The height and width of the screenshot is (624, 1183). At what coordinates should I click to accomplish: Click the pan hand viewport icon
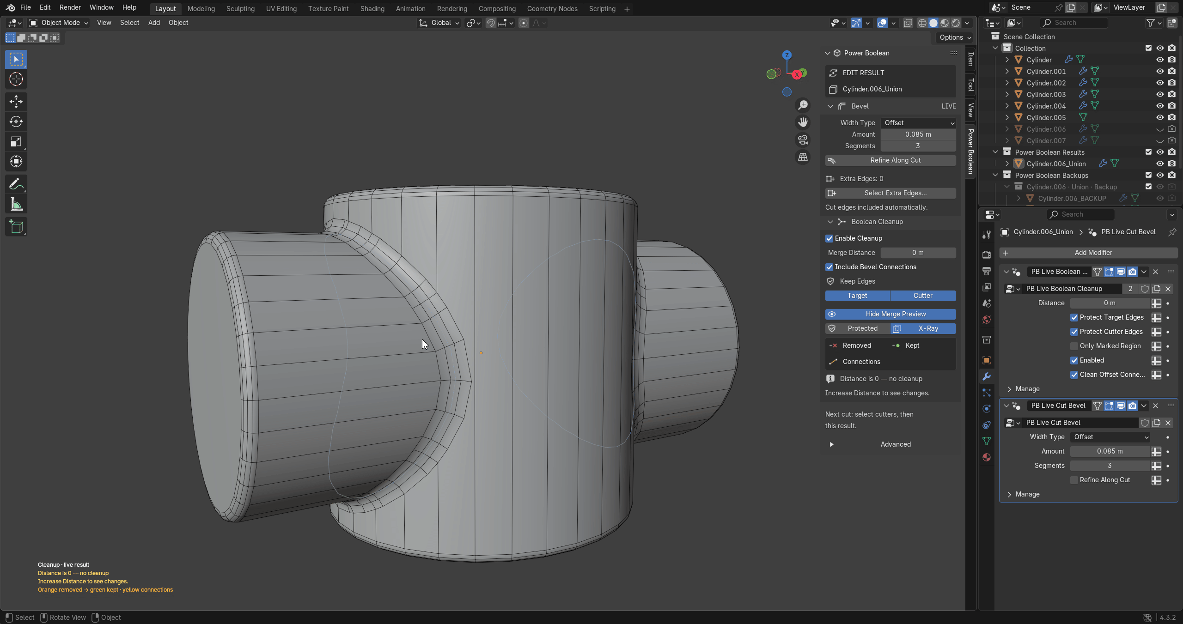[x=803, y=122]
